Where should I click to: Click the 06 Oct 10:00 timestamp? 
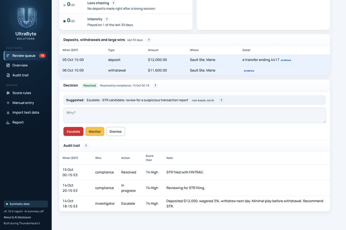click(73, 70)
